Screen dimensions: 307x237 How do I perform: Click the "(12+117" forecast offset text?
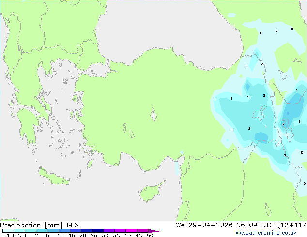point(292,225)
